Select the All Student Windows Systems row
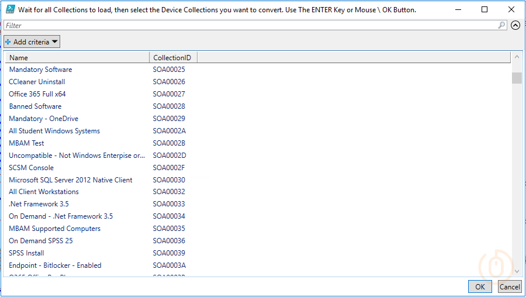 click(54, 131)
